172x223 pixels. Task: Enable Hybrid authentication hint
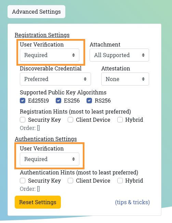(120, 181)
